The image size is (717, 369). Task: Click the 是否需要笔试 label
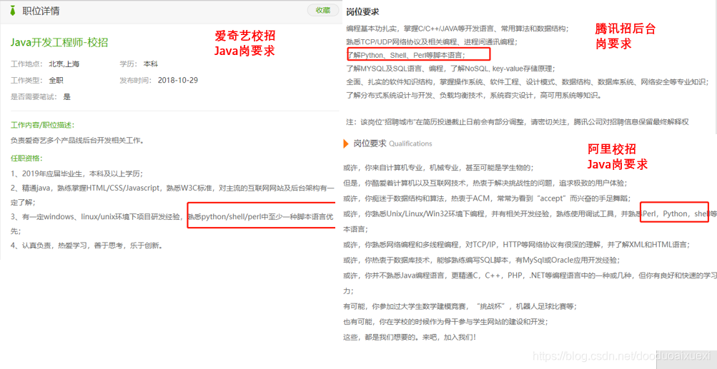click(x=34, y=97)
